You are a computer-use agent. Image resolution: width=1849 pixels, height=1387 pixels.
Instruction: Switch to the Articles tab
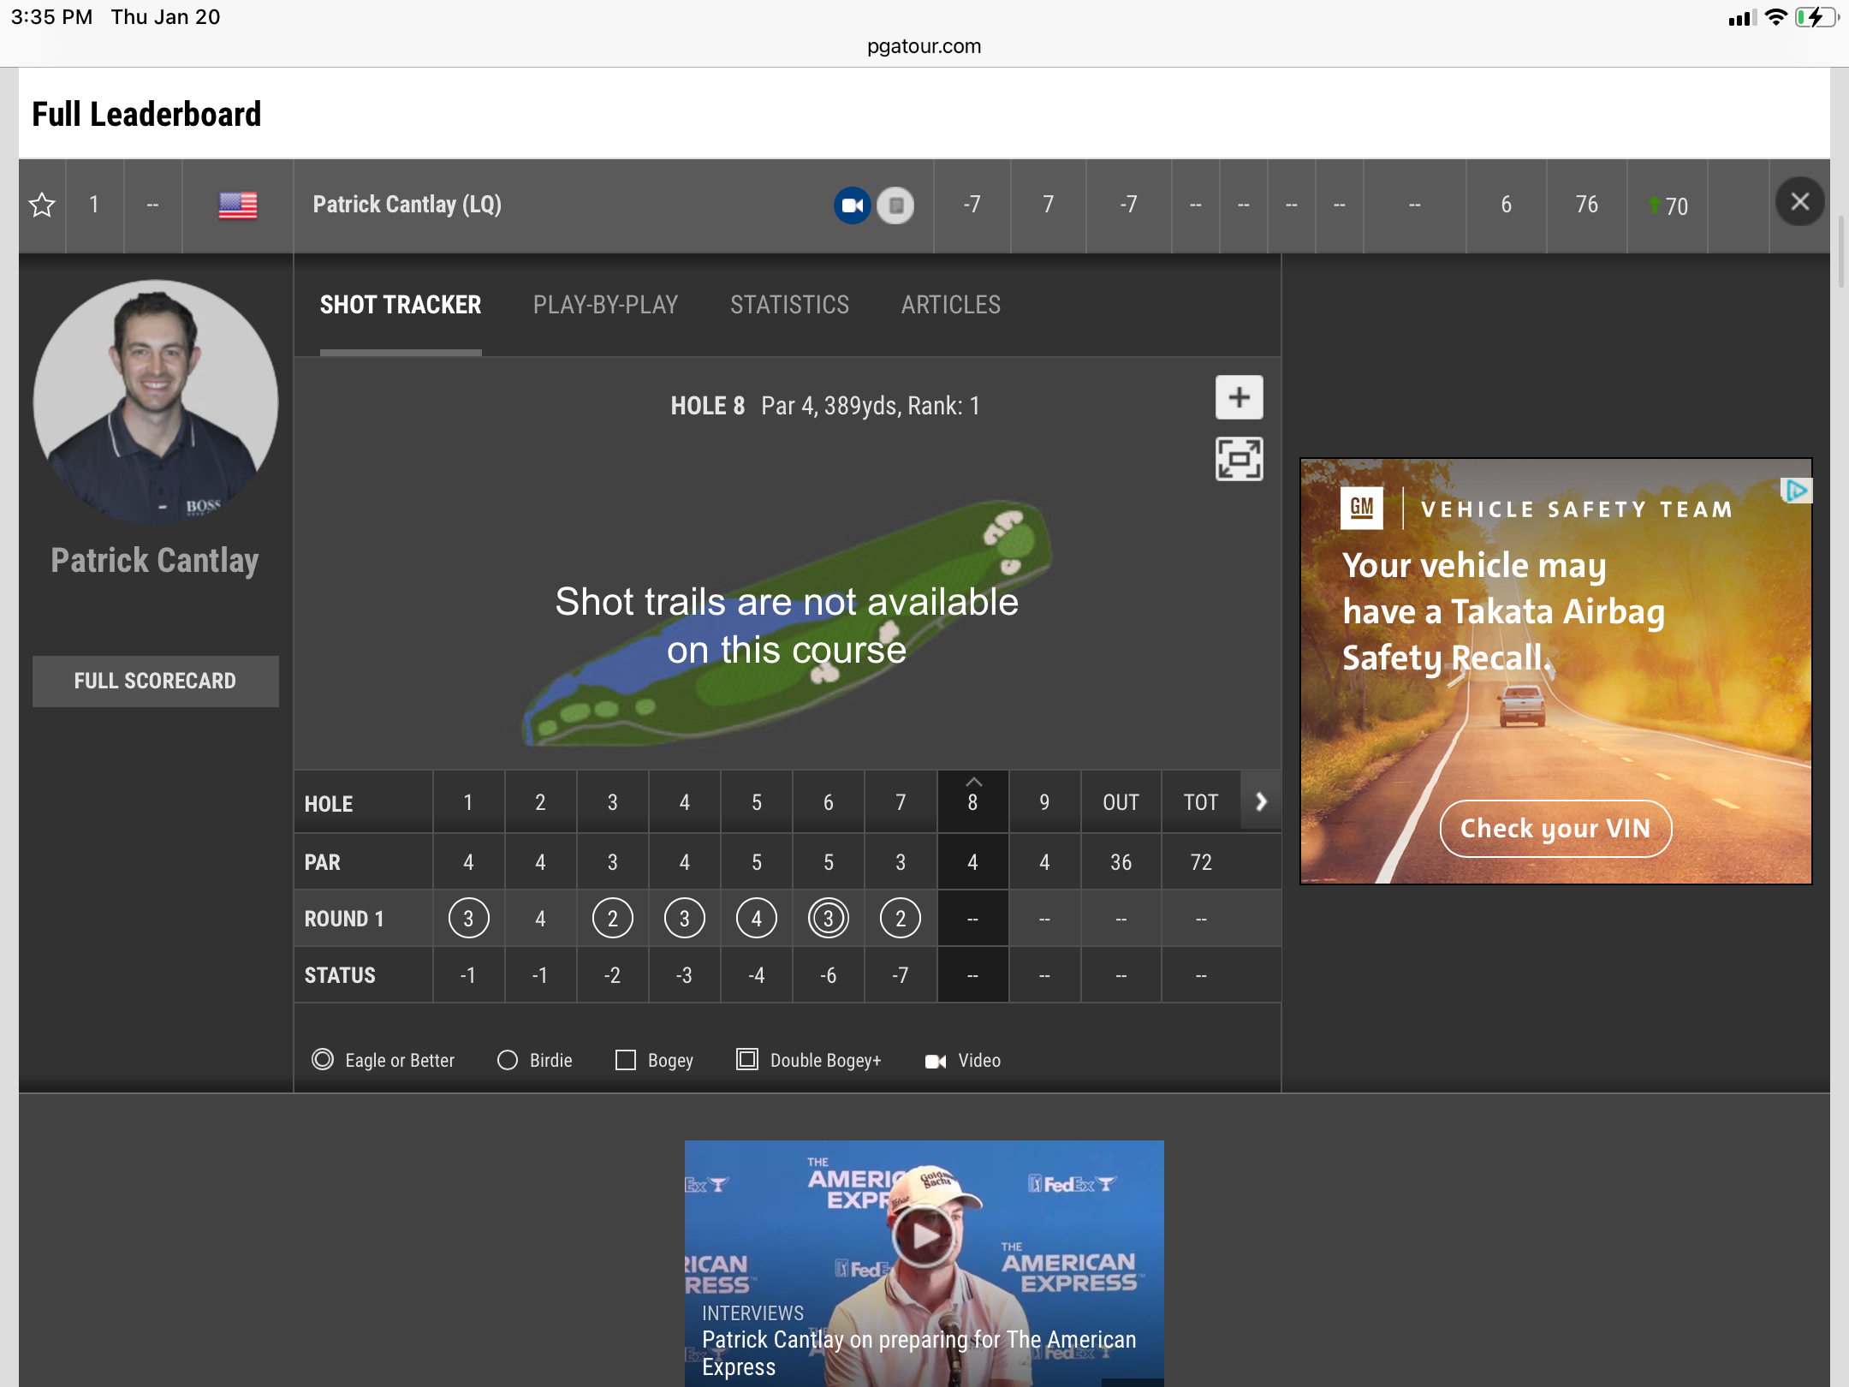tap(950, 305)
